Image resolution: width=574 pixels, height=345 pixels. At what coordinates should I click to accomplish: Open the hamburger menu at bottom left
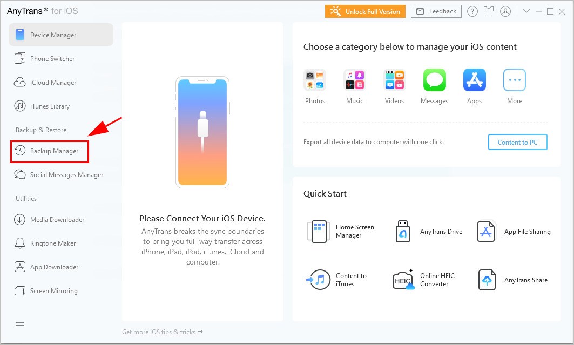20,325
